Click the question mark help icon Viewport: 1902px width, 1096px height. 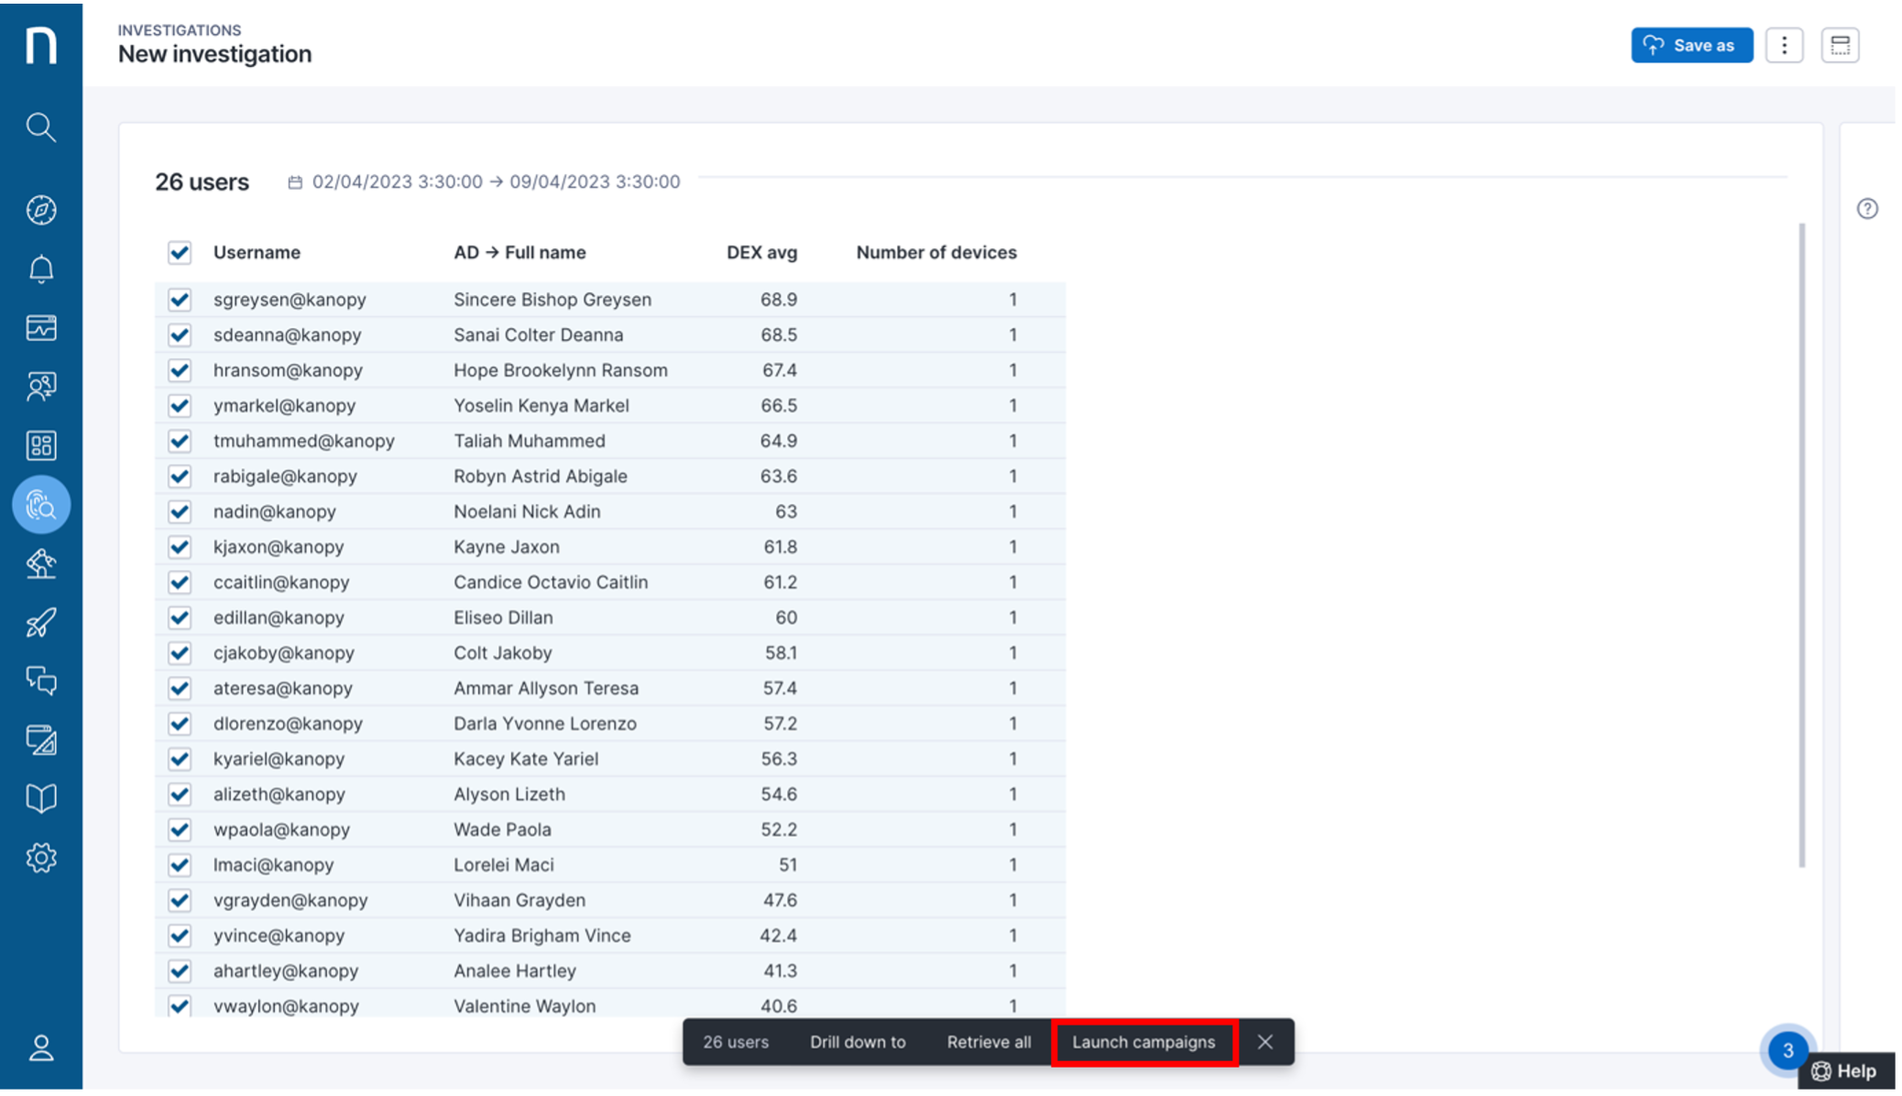coord(1867,209)
